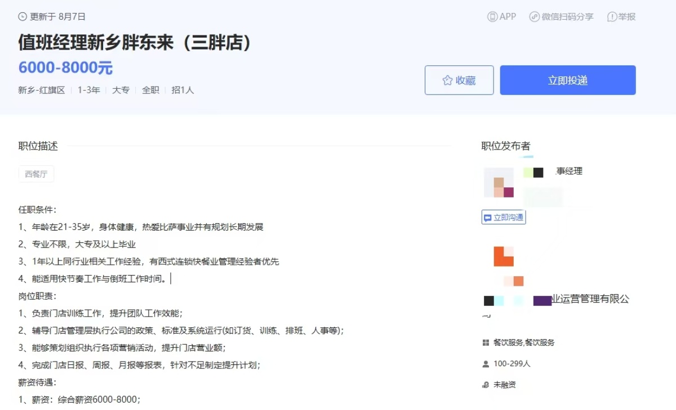
Task: Click the chat bubble icon in 立即沟通
Action: 487,218
